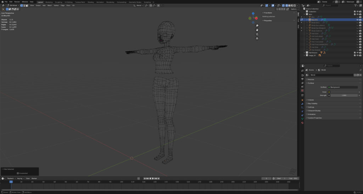This screenshot has height=194, width=363.
Task: Play the animation forward
Action: pyautogui.click(x=153, y=178)
